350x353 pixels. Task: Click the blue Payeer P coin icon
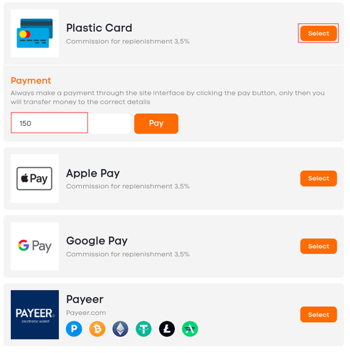point(74,329)
